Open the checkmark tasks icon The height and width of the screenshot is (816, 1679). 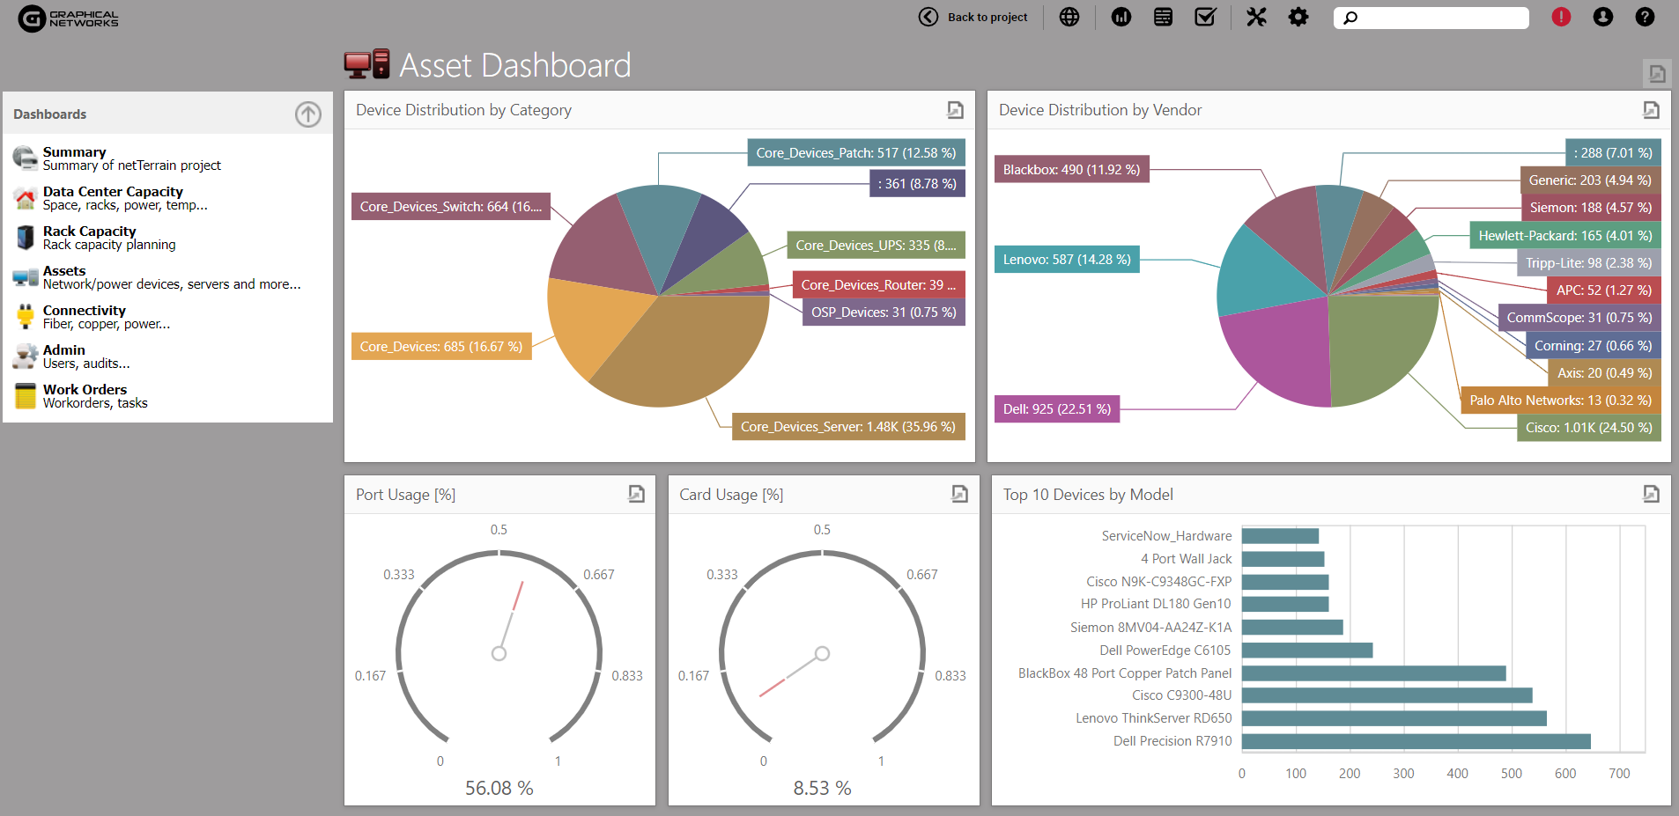click(1204, 17)
